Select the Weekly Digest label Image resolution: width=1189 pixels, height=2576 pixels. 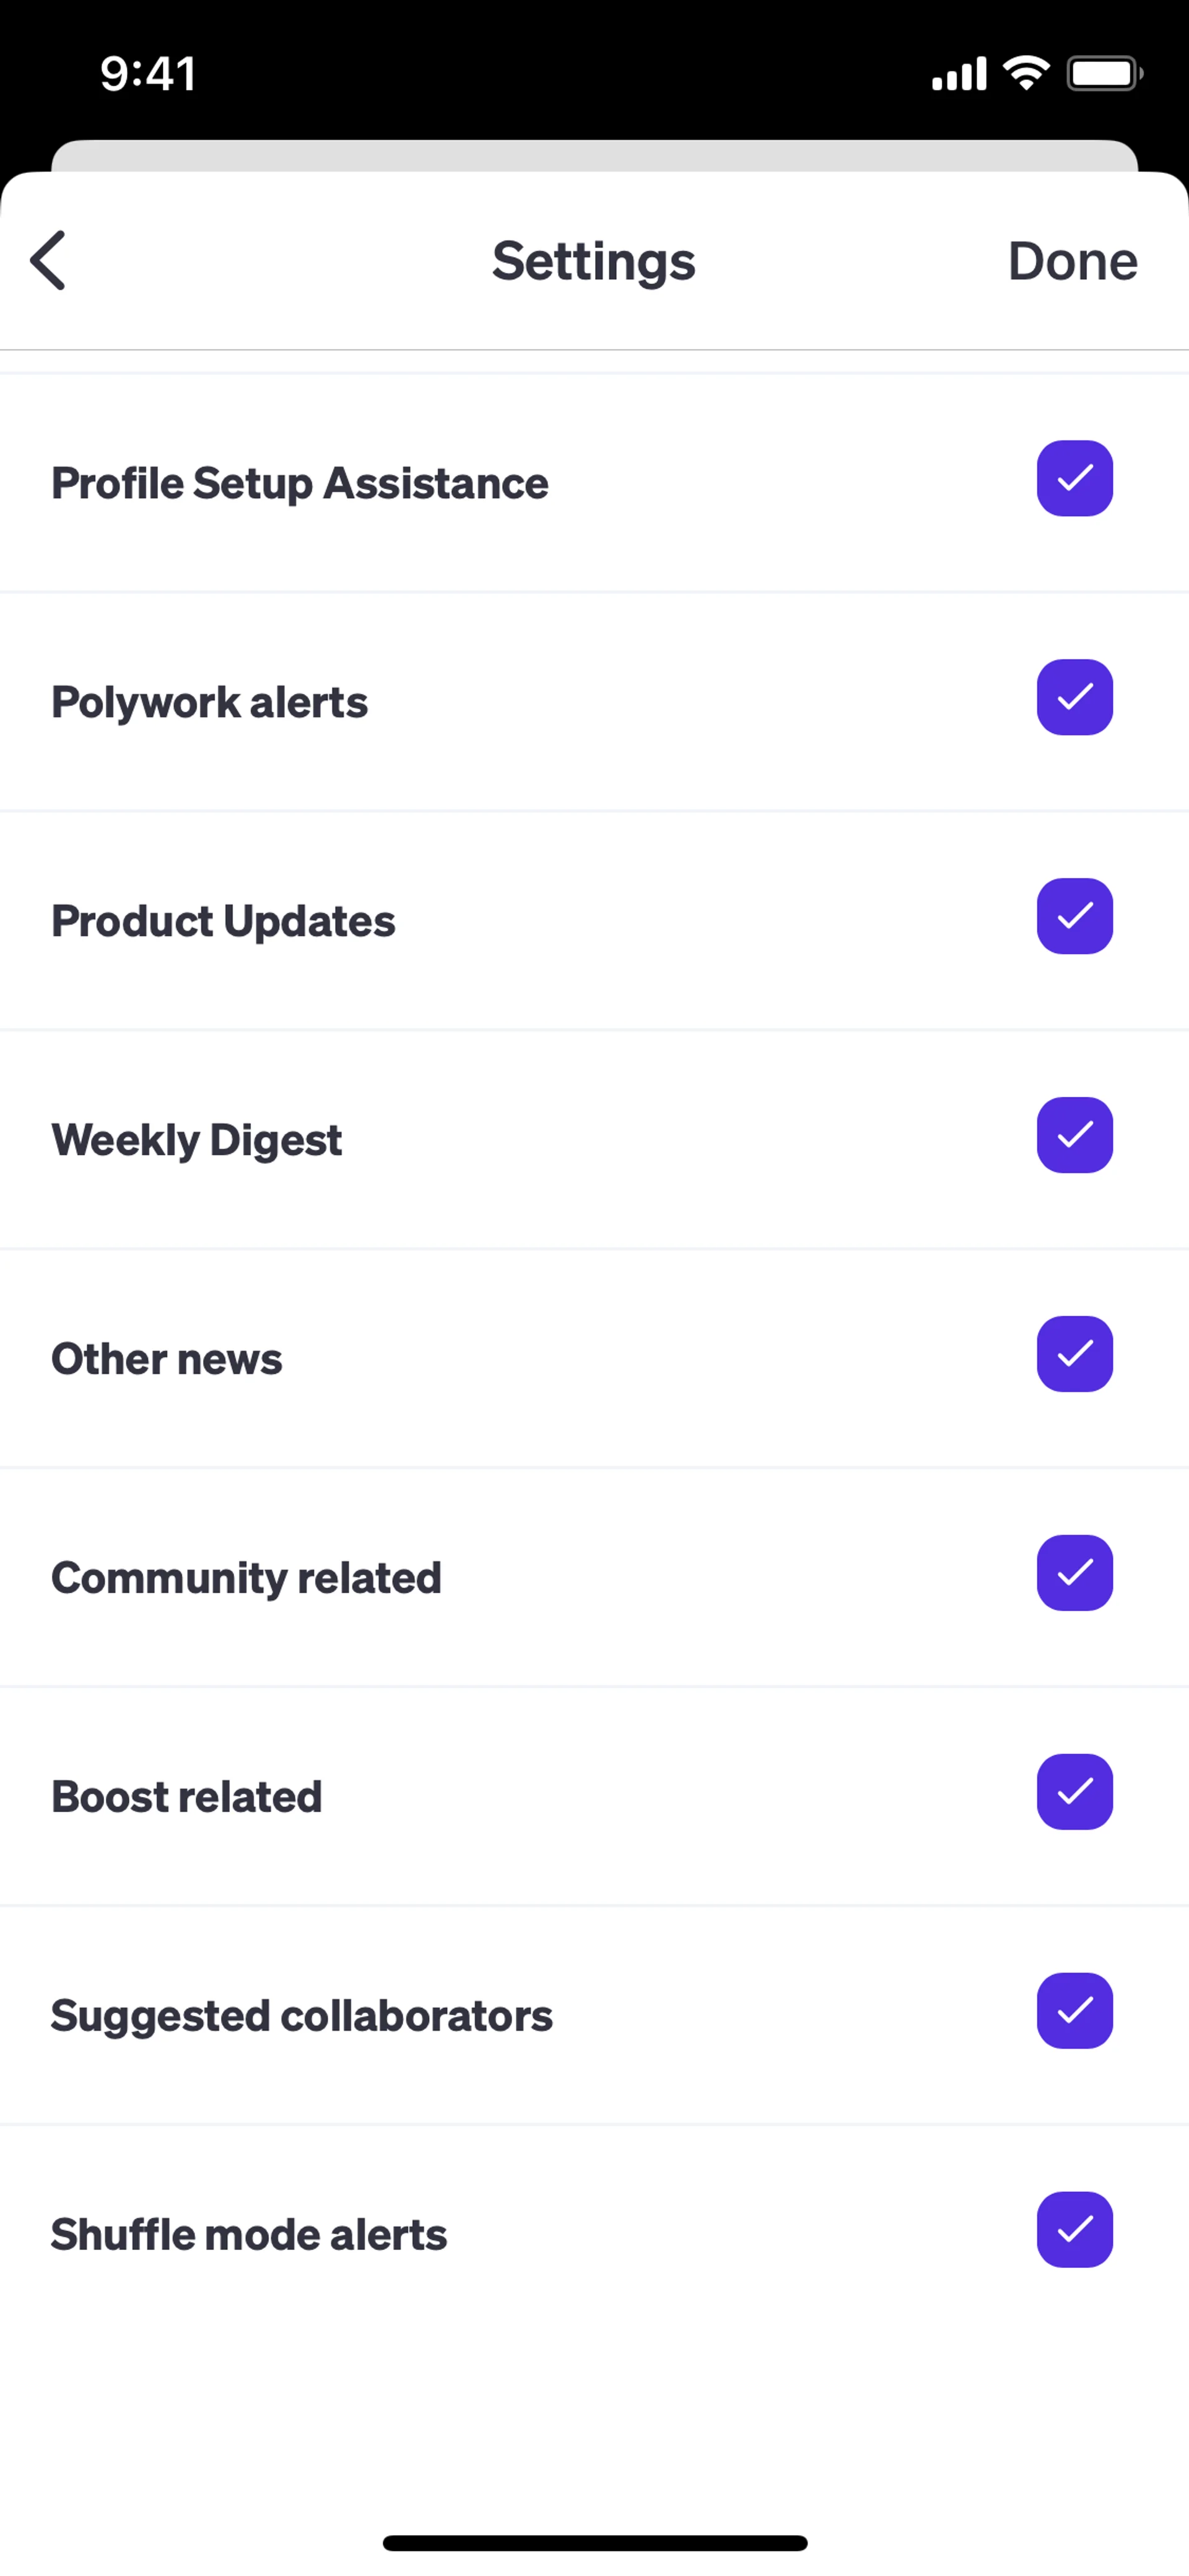197,1140
